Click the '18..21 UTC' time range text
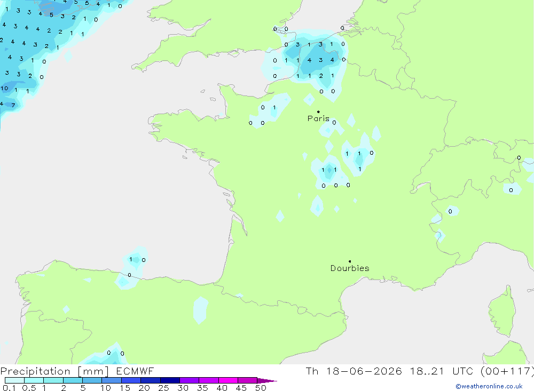The height and width of the screenshot is (391, 534). tap(442, 371)
